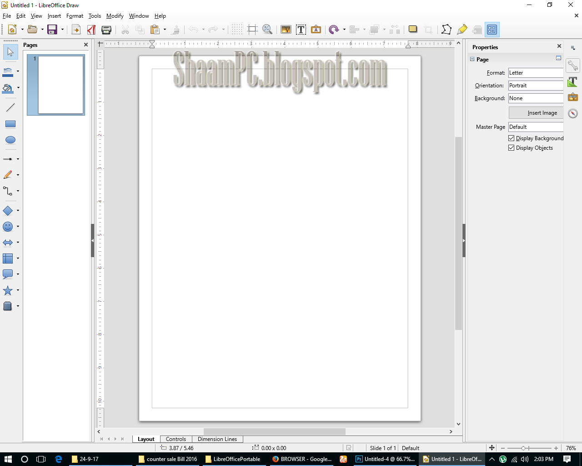Click the Fill Color bucket icon
The width and height of the screenshot is (582, 466).
click(x=8, y=88)
